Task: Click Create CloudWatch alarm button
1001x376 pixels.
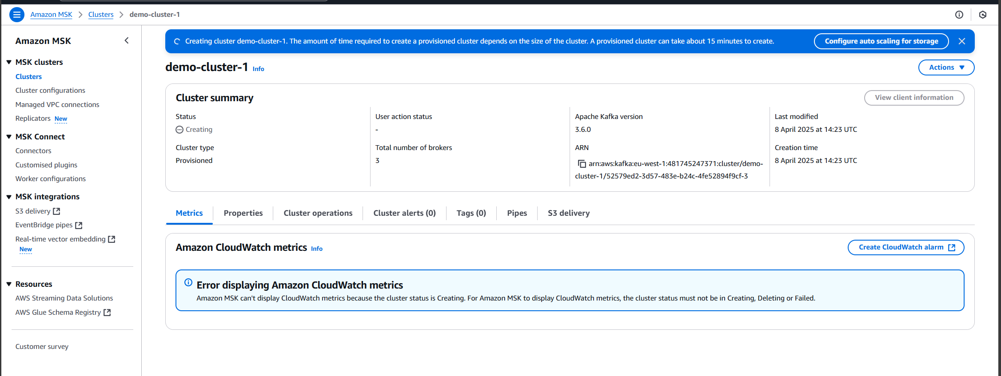Action: (906, 247)
